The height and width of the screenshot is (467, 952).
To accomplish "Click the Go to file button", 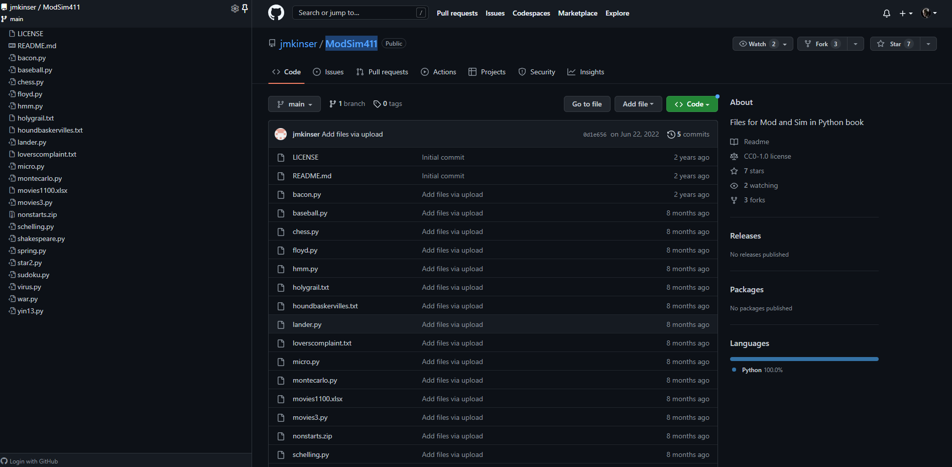I will [x=587, y=104].
